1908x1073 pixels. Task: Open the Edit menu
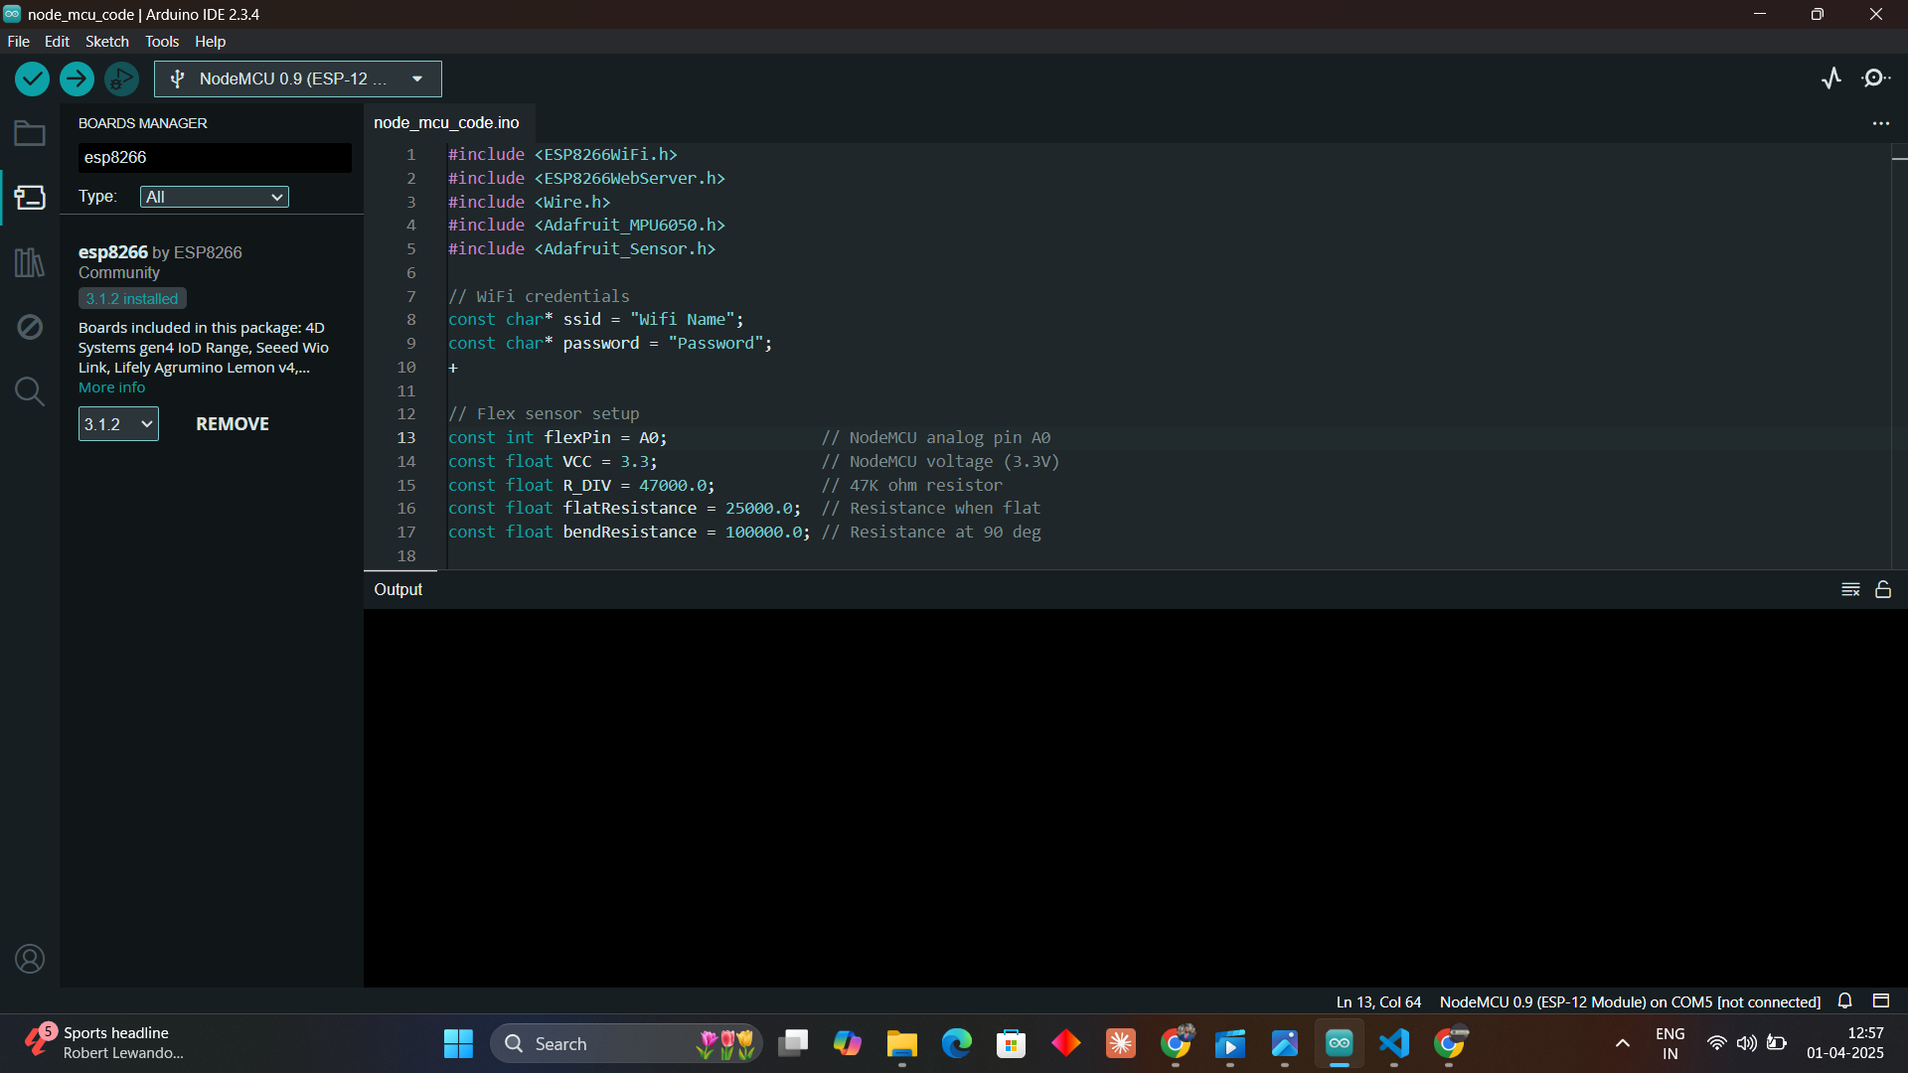pos(57,41)
